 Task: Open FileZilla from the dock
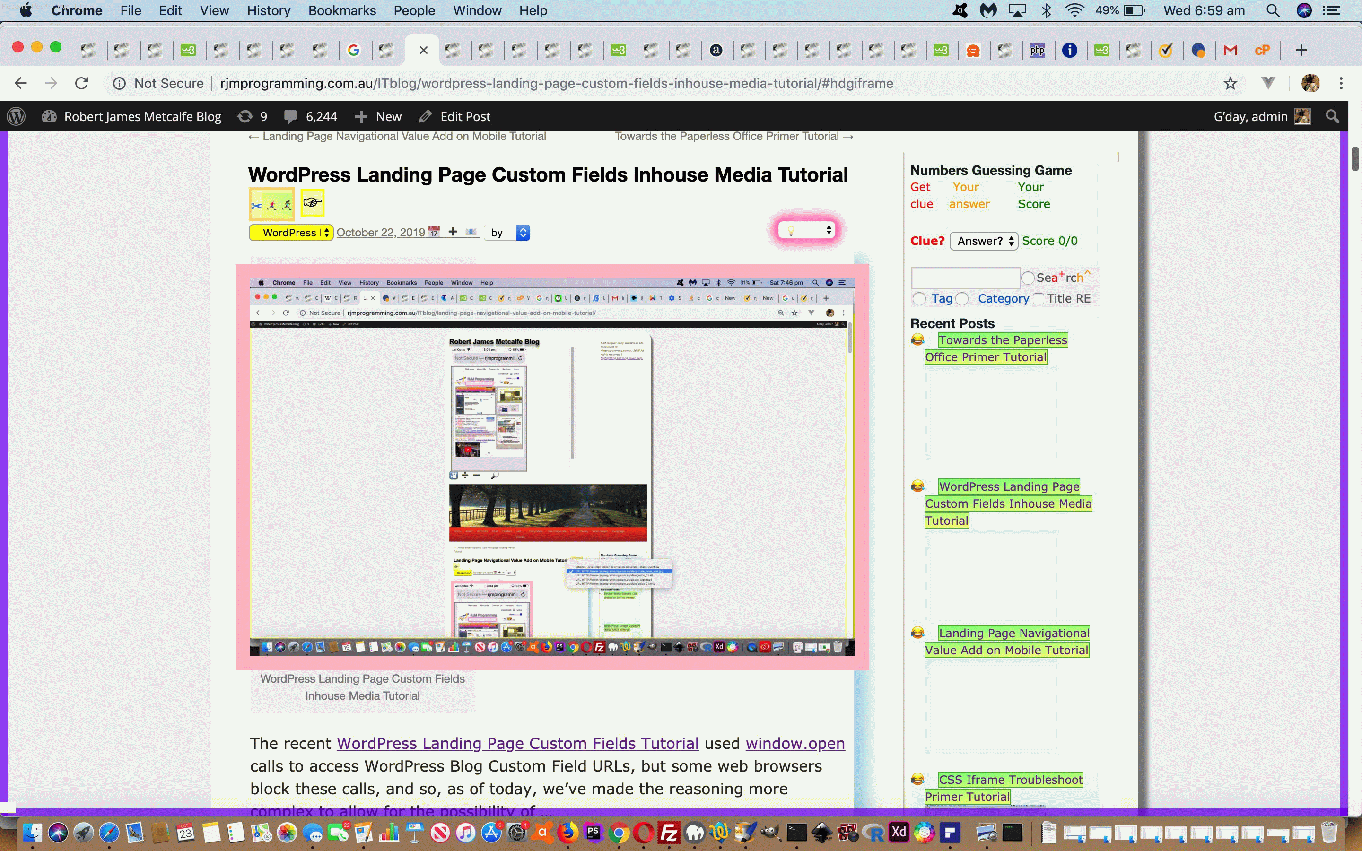pos(669,832)
